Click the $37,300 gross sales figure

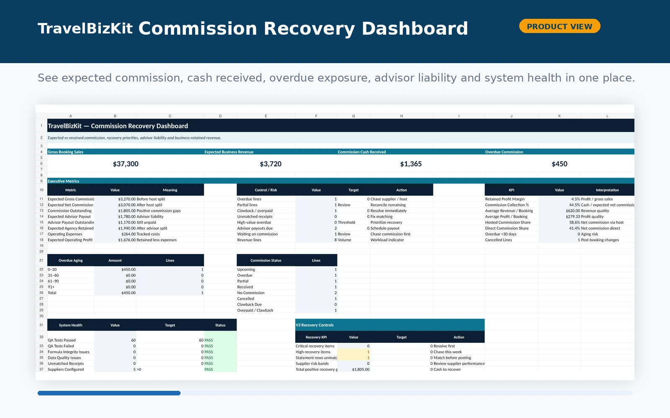pos(126,164)
